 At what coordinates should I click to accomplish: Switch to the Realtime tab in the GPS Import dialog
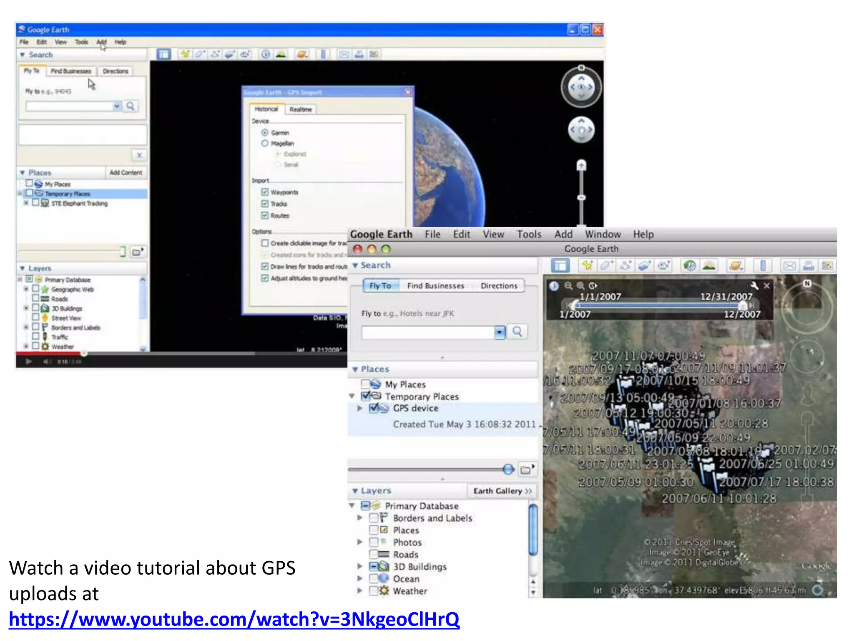[x=301, y=109]
